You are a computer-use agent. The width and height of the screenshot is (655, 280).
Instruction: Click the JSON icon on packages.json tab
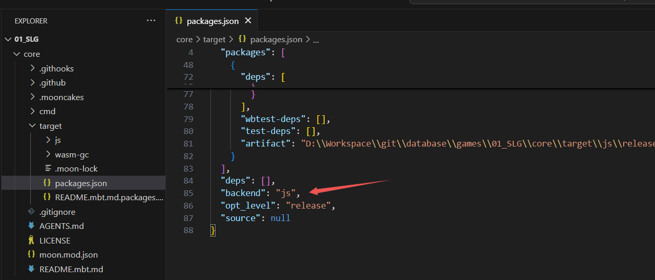coord(178,21)
